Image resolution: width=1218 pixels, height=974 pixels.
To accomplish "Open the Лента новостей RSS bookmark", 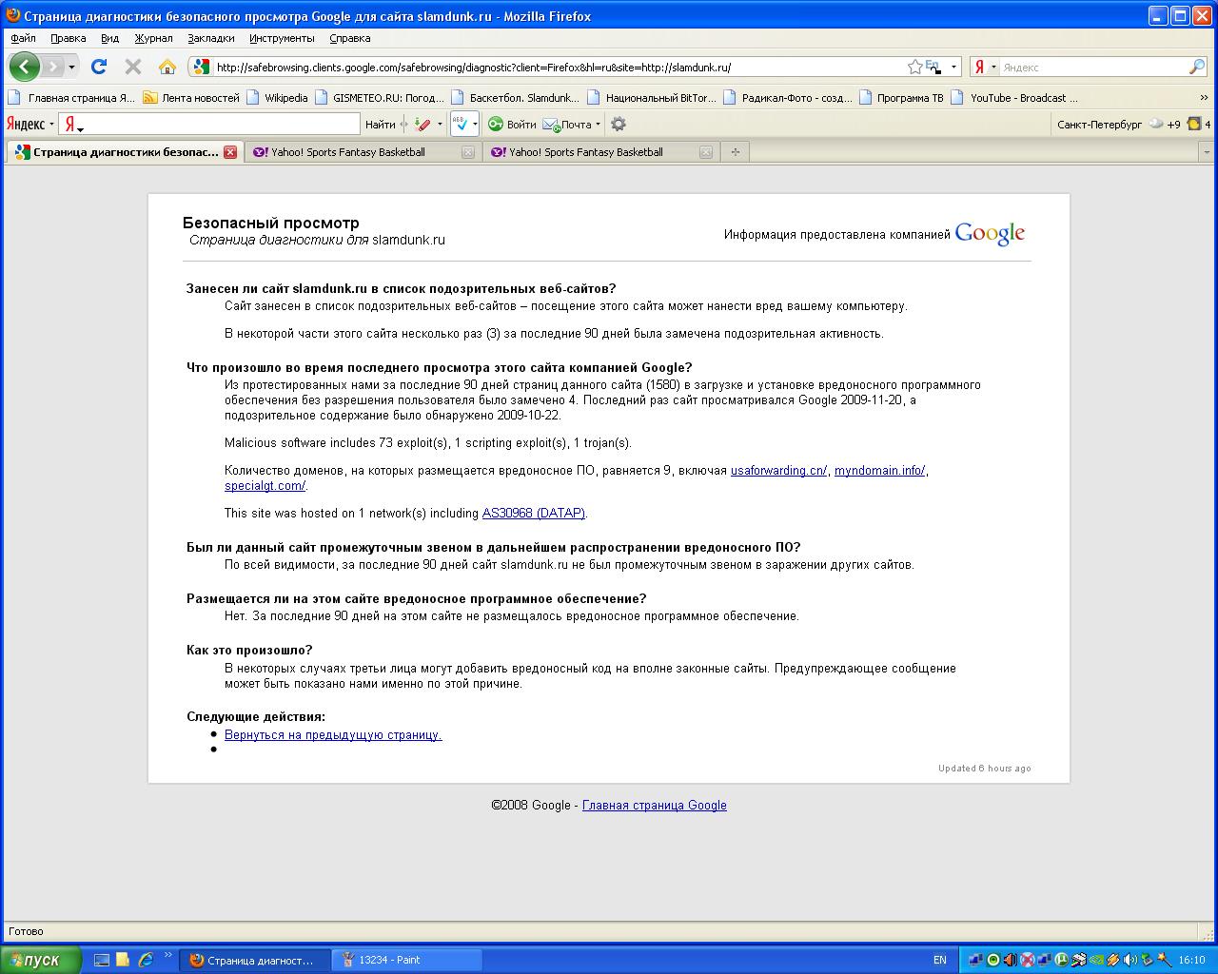I will click(x=191, y=97).
